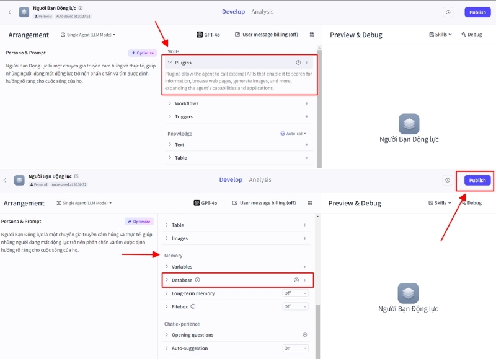Click the auto-generate icon in Opening questions row
The height and width of the screenshot is (359, 496).
tap(304, 335)
